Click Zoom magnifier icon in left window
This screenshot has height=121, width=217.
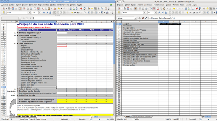pyautogui.click(x=102, y=9)
